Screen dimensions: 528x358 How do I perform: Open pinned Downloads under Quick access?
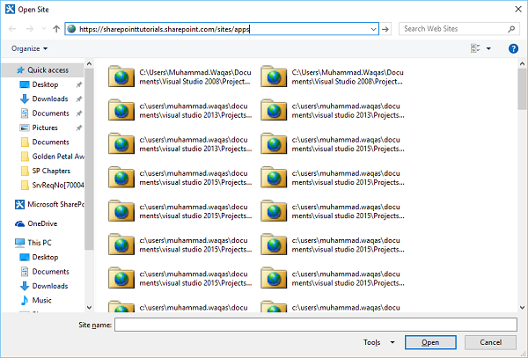pos(50,99)
